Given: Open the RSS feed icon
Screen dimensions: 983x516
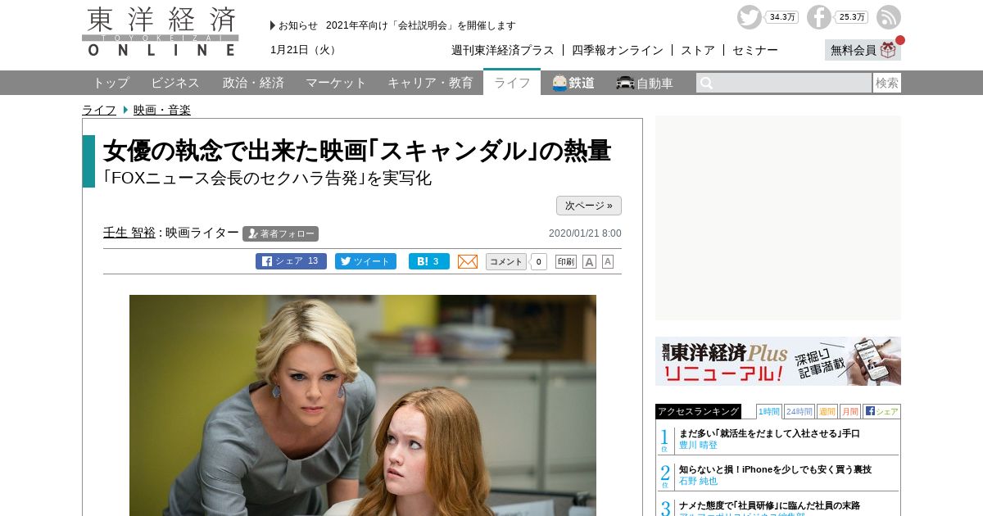Looking at the screenshot, I should 889,17.
